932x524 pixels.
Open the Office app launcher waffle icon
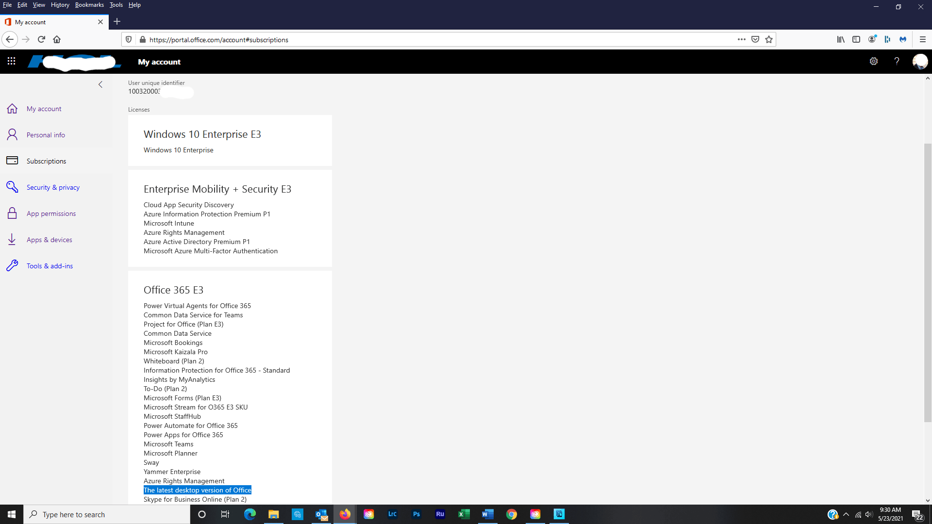[11, 61]
